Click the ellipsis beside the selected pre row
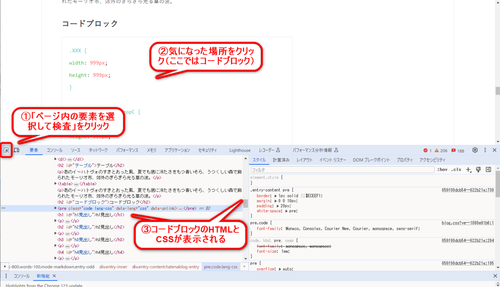Viewport: 500px width, 287px height. [x=3, y=208]
